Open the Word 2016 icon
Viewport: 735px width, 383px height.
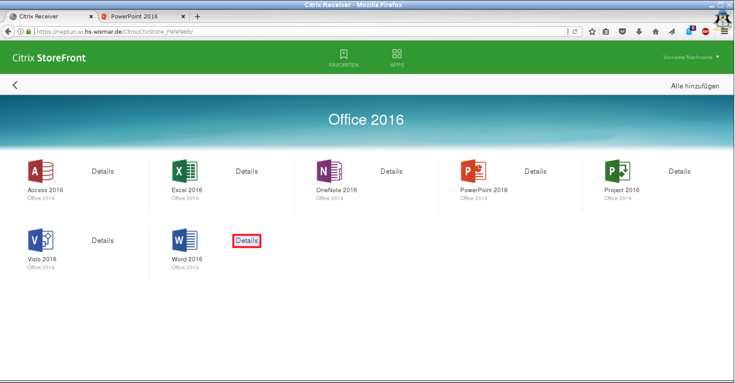pos(185,240)
